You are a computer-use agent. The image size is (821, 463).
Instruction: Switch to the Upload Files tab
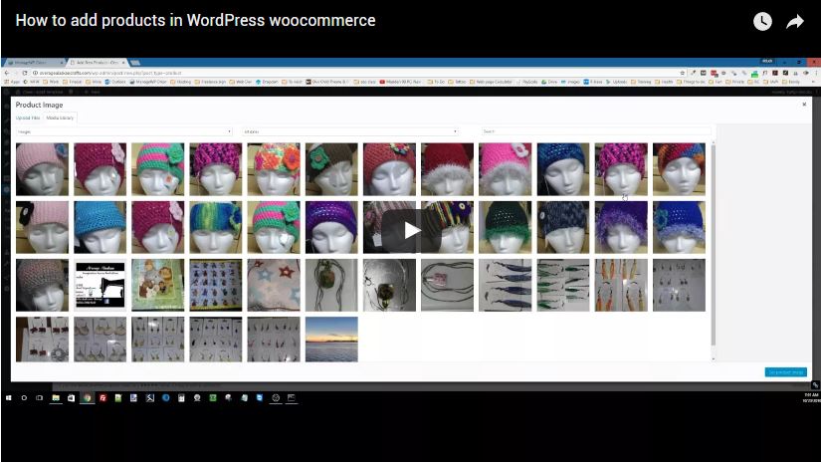28,117
